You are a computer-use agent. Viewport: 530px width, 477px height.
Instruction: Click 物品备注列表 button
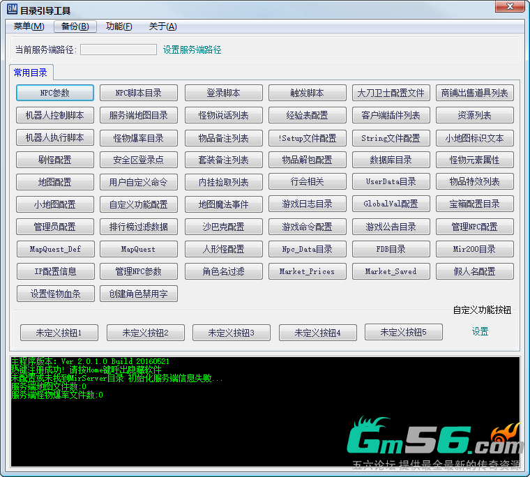(x=223, y=138)
